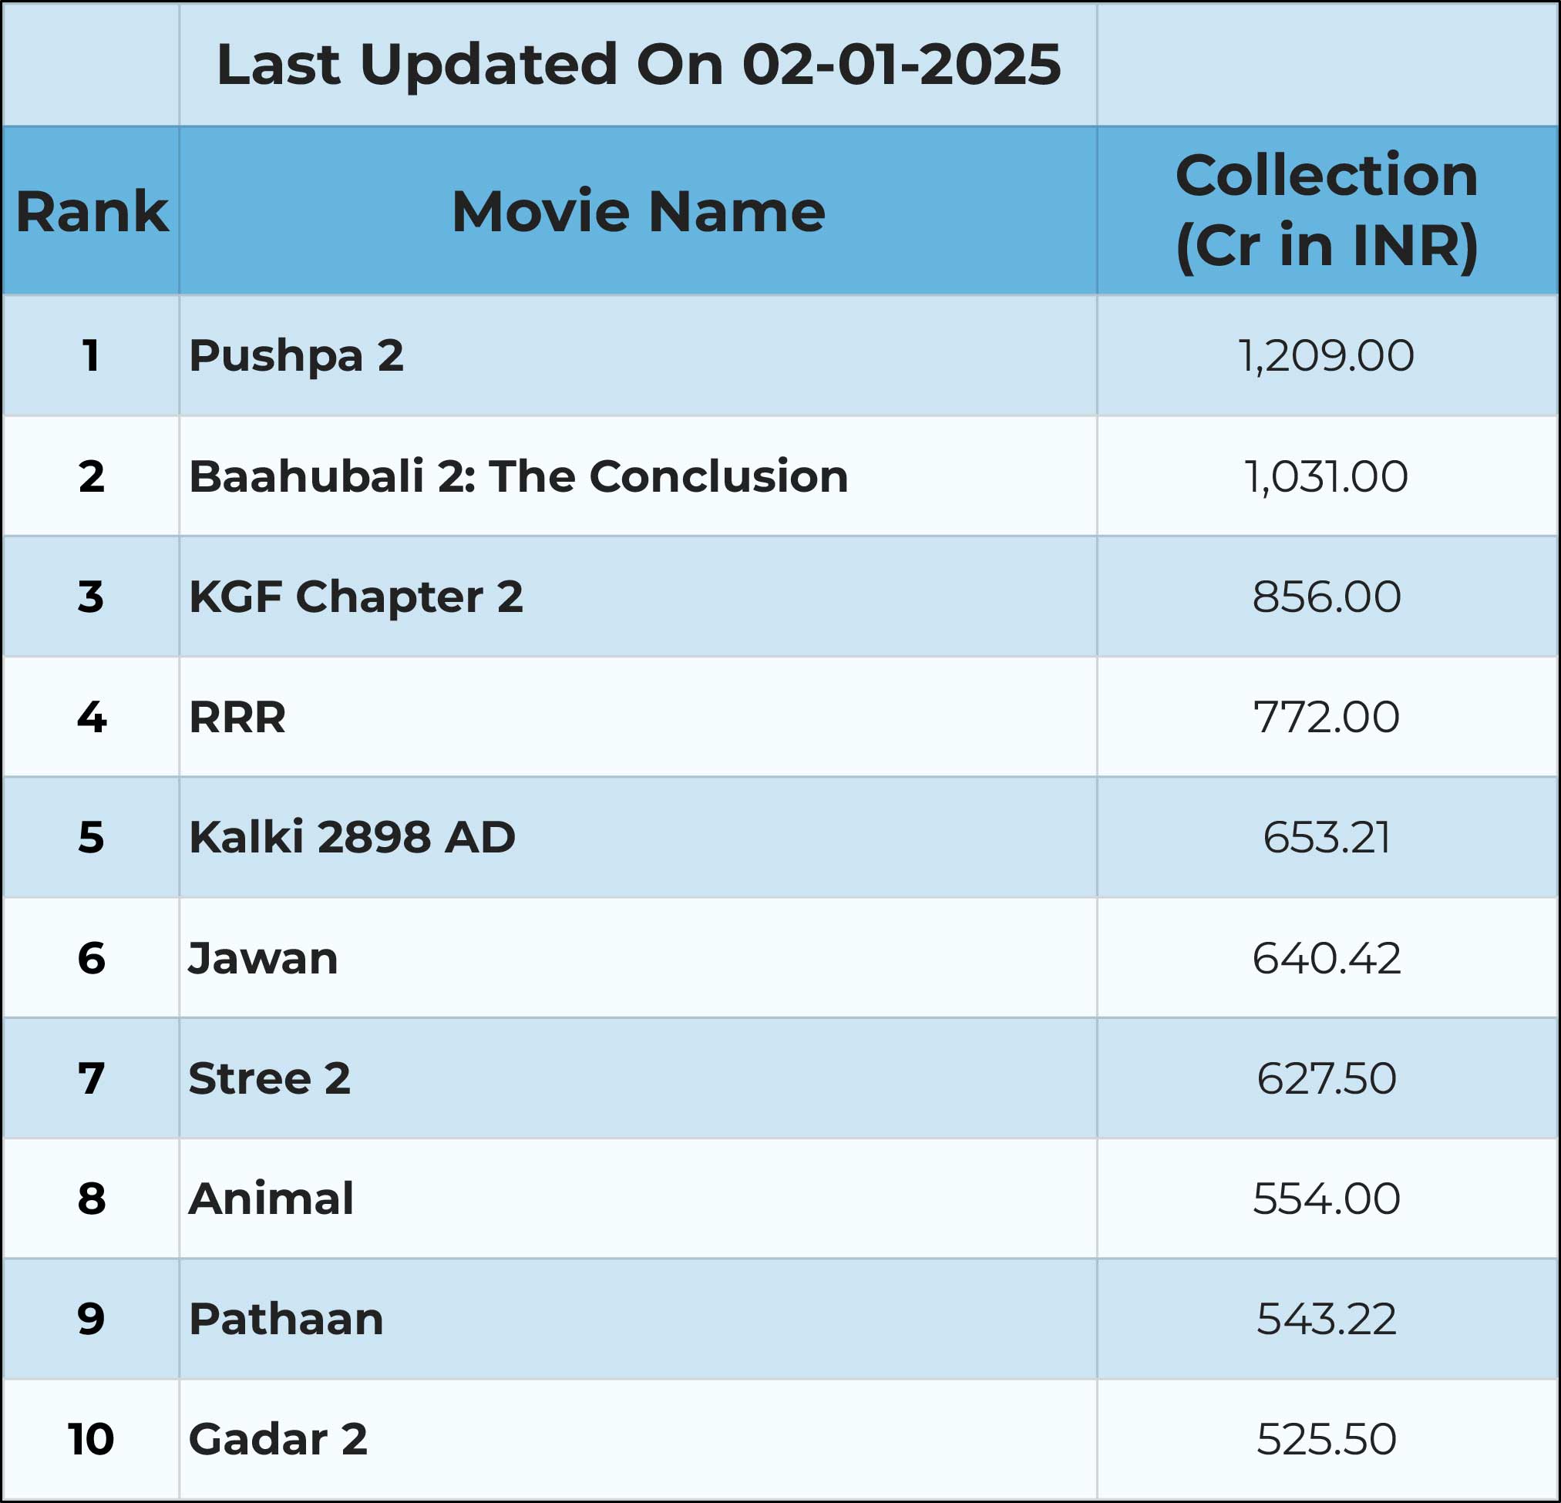Click on Kalki 2898 AD cell
This screenshot has height=1503, width=1561.
tap(638, 837)
